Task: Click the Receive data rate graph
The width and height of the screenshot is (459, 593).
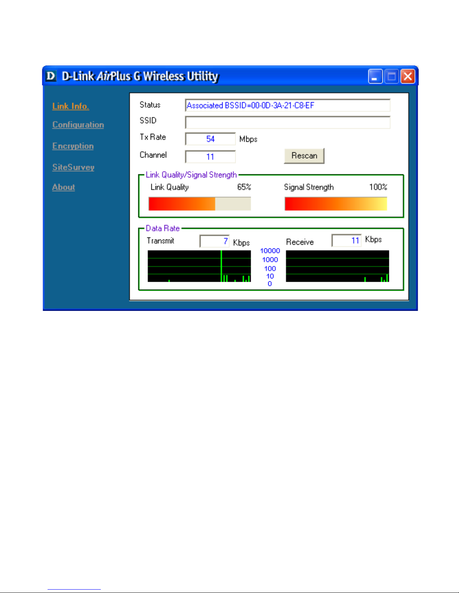Action: point(337,266)
